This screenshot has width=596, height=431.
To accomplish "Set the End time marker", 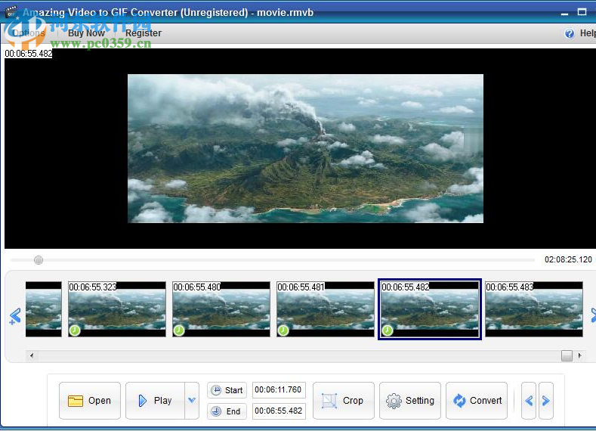I will [x=227, y=411].
